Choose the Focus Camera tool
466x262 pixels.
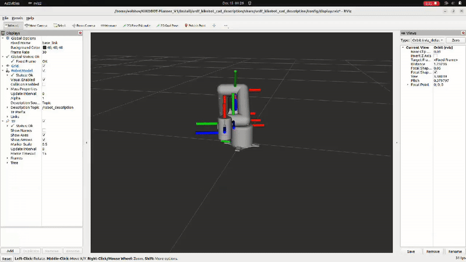[x=86, y=26]
